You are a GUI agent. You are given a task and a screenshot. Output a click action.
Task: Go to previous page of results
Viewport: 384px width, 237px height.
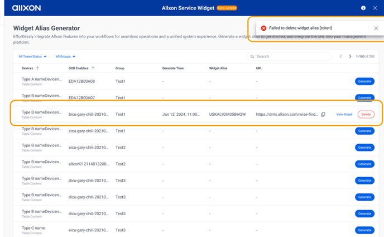340,56
